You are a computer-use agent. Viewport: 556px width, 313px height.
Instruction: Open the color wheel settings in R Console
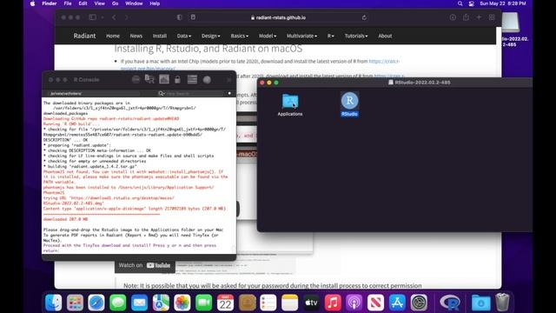207,79
